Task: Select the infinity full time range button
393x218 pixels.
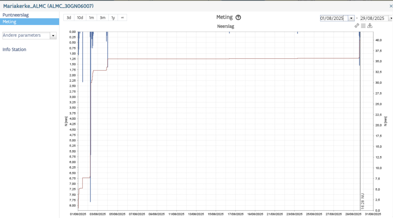Action: point(122,18)
